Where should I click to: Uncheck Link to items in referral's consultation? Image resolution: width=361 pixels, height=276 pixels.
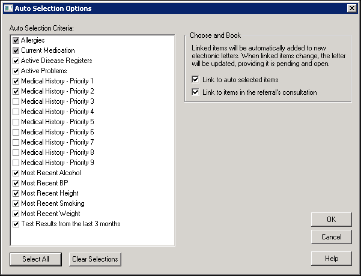point(195,92)
